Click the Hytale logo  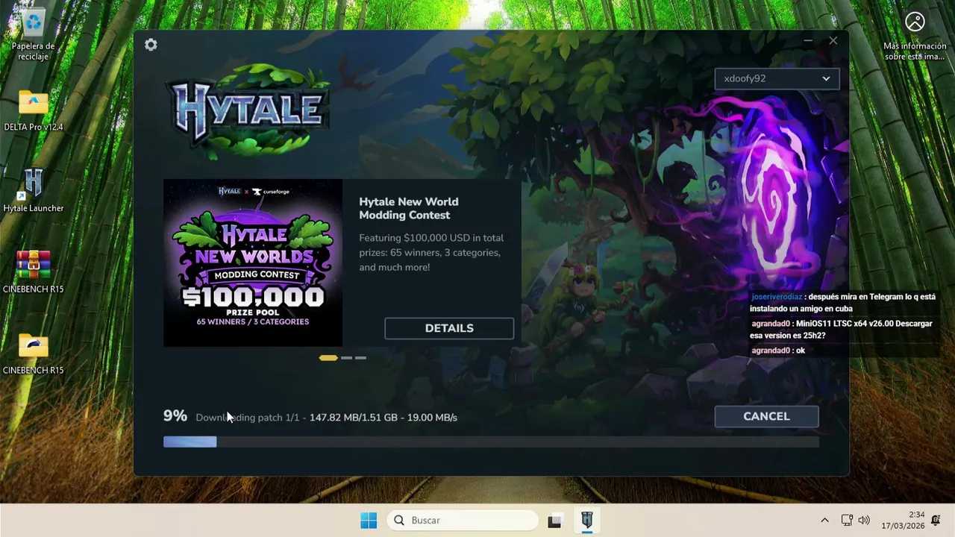pyautogui.click(x=247, y=110)
